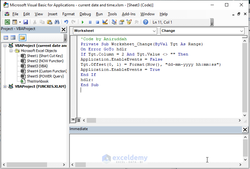This screenshot has width=250, height=169.
Task: Collapse Microsoft Excel Objects folder
Action: (11, 51)
